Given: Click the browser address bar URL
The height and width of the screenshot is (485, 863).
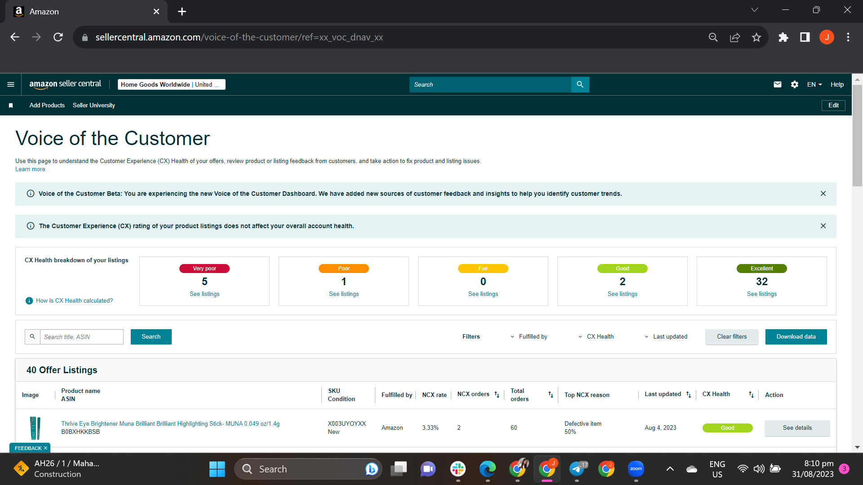Looking at the screenshot, I should tap(239, 37).
